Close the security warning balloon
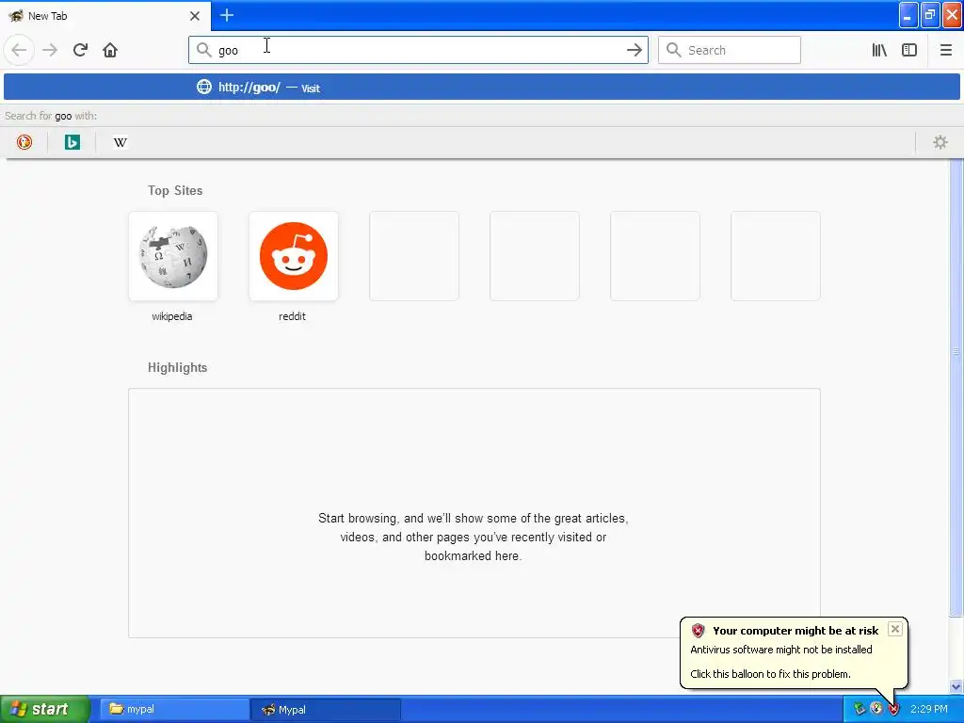This screenshot has height=723, width=964. 895,629
